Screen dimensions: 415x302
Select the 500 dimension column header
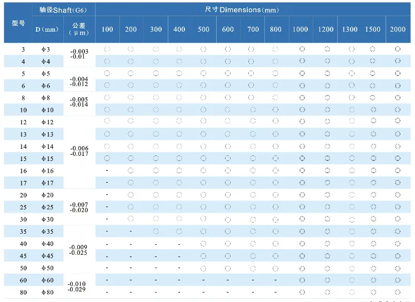pyautogui.click(x=203, y=29)
